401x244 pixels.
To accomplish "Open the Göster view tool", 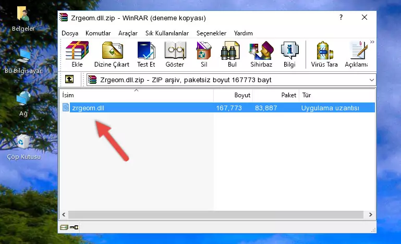I will coord(175,54).
